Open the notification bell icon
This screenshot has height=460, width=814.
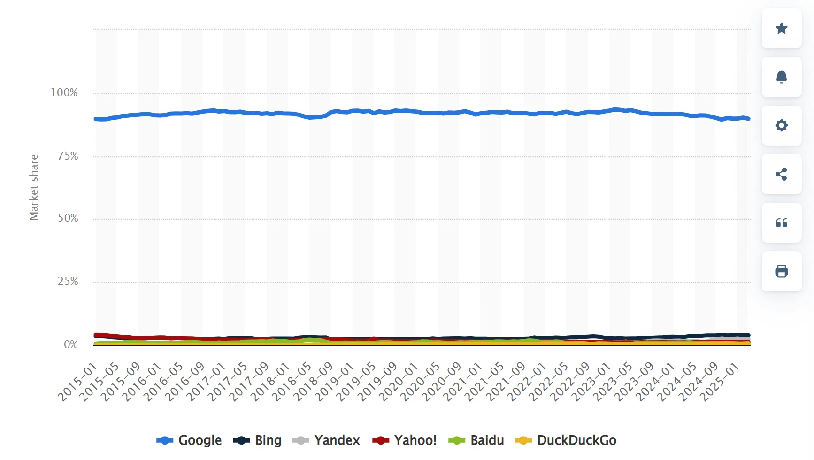point(782,77)
